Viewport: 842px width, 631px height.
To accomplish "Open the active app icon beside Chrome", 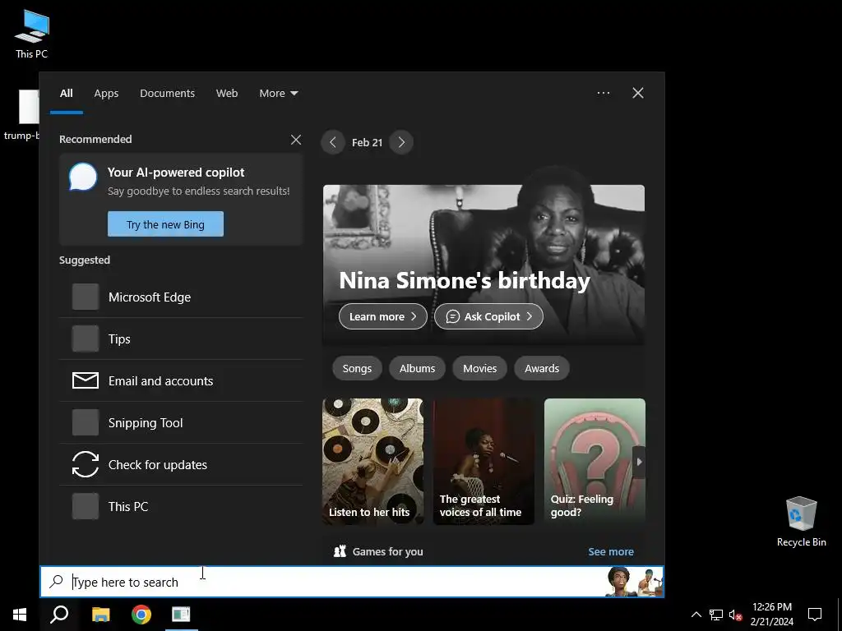I will click(x=181, y=615).
